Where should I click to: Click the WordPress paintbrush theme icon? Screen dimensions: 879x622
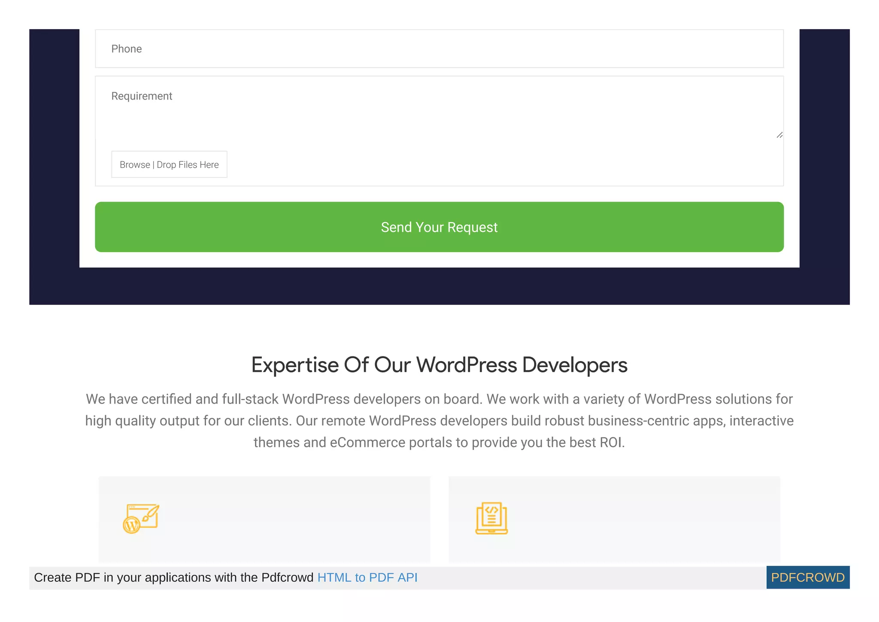click(x=141, y=519)
